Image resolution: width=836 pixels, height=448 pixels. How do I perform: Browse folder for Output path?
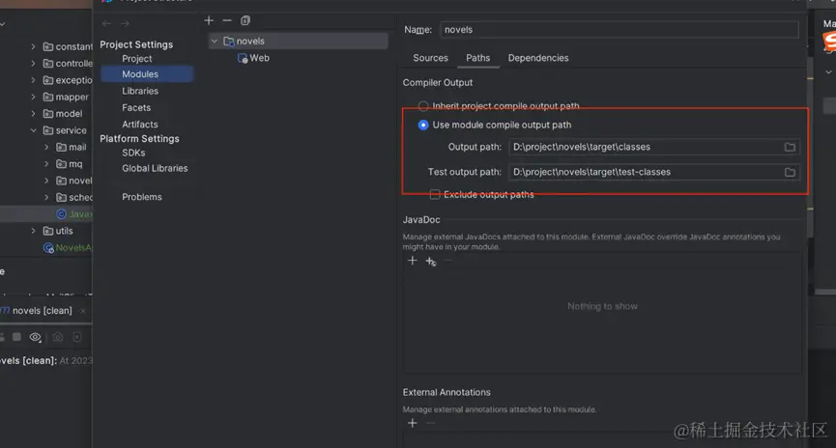pos(790,147)
